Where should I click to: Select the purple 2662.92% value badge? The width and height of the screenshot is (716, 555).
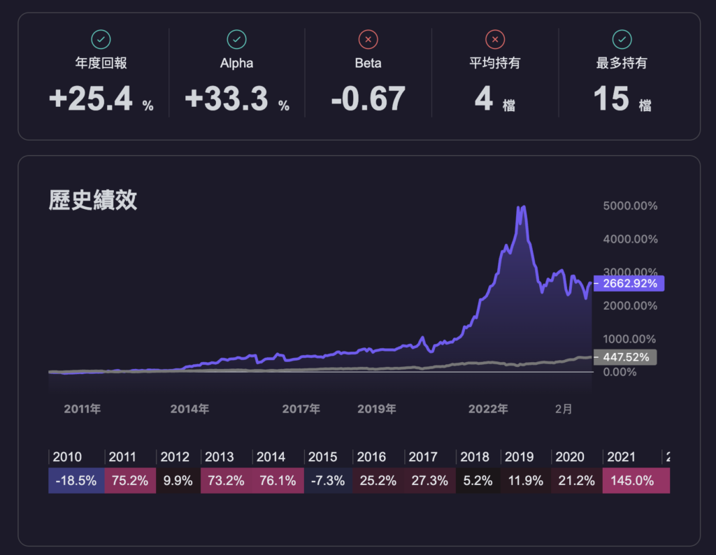pyautogui.click(x=630, y=284)
